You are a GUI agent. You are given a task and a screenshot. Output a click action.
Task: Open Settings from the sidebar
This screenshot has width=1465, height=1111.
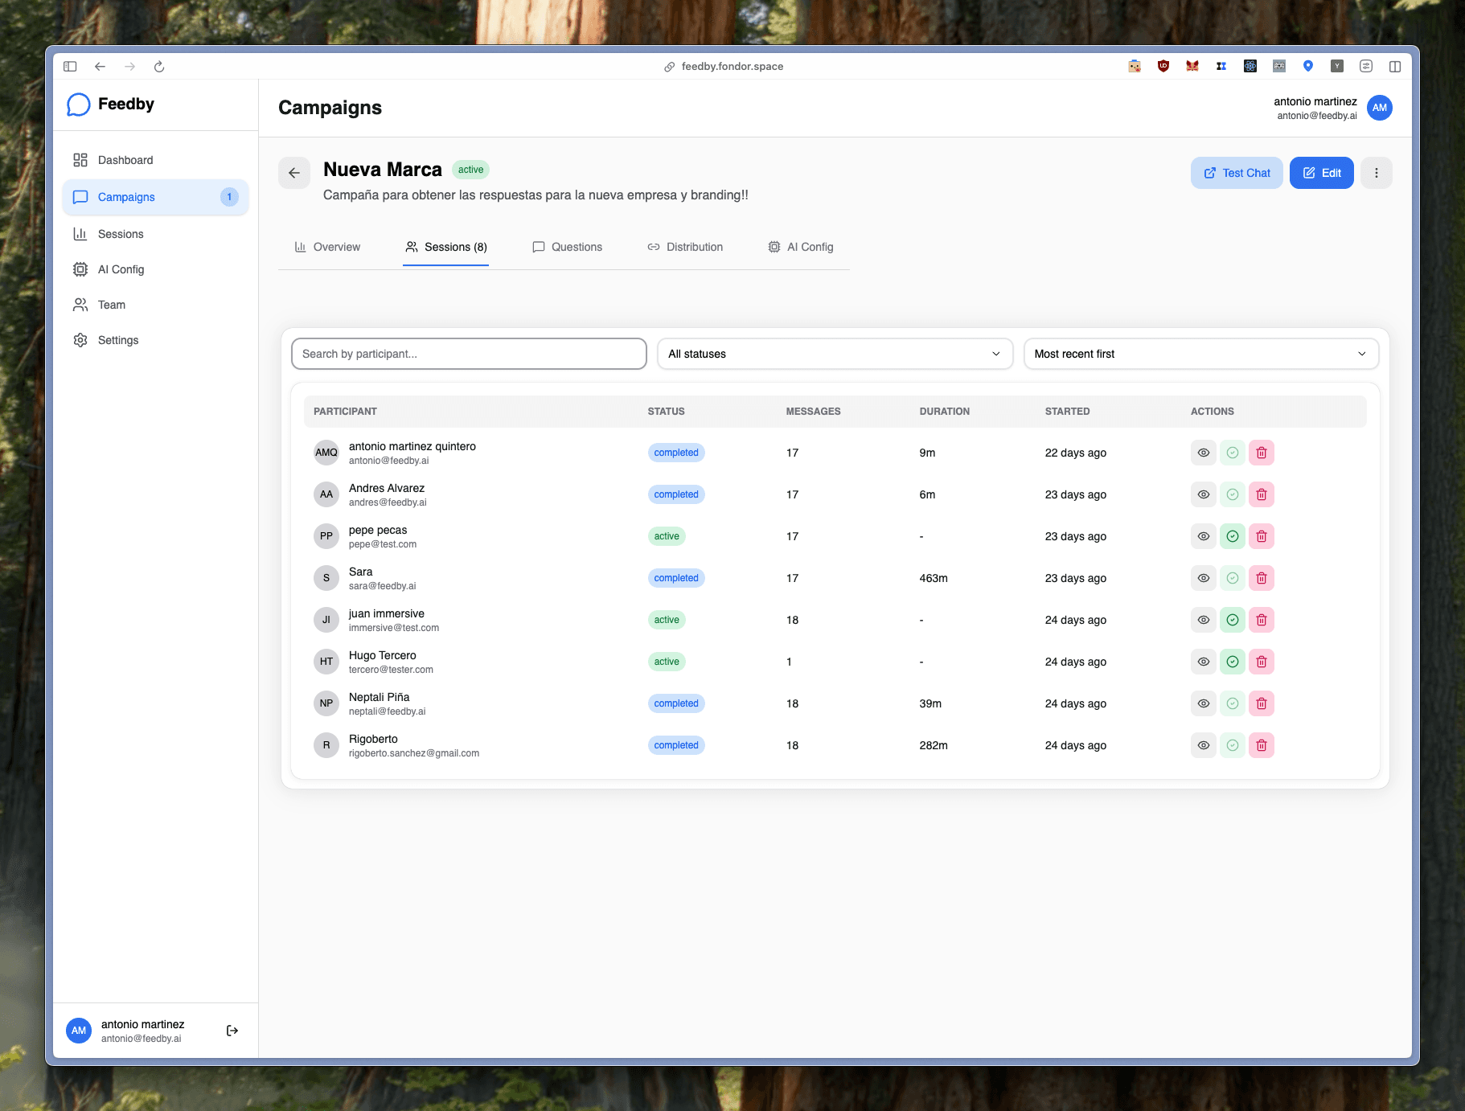pyautogui.click(x=118, y=339)
